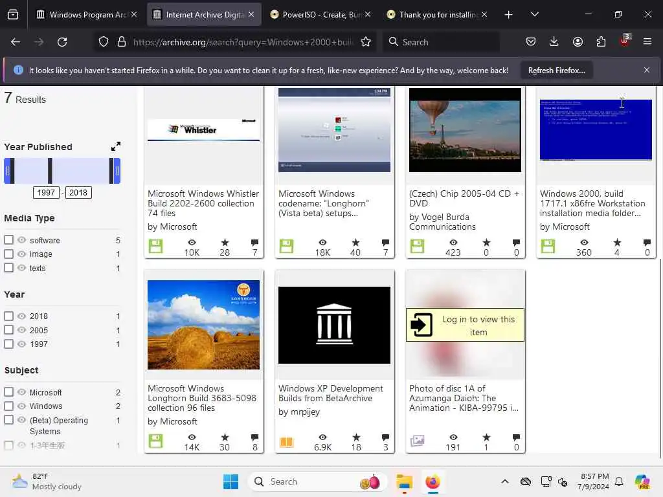The height and width of the screenshot is (497, 663).
Task: Check the 2018 year filter
Action: click(8, 316)
